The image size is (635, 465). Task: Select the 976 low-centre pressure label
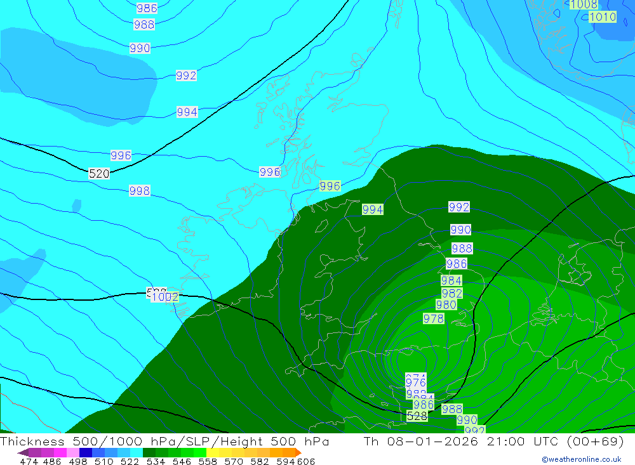[415, 383]
